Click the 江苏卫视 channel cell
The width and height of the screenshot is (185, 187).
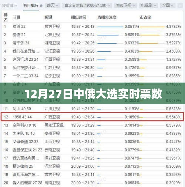click(52, 68)
